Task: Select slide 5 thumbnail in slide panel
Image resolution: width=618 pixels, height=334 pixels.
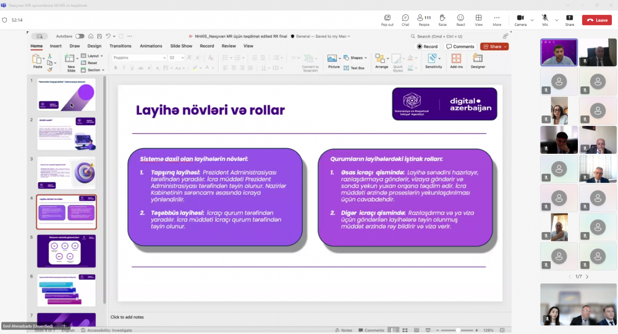Action: pyautogui.click(x=66, y=251)
